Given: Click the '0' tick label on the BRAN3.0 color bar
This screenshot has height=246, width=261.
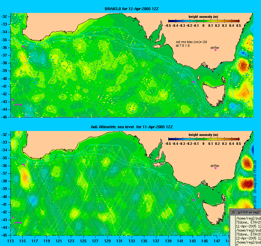Looking at the screenshot, I should (203, 26).
